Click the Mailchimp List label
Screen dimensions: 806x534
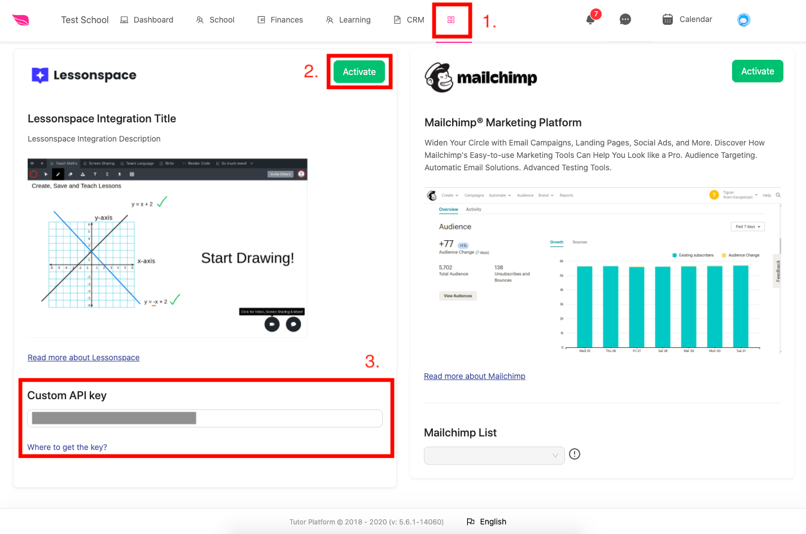pos(461,433)
